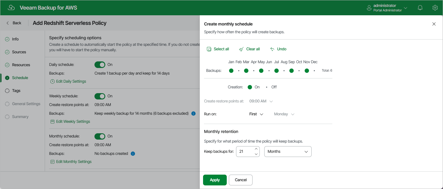Toggle the October backup dot

point(299,71)
